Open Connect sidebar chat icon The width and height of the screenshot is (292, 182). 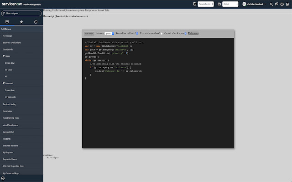click(277, 4)
